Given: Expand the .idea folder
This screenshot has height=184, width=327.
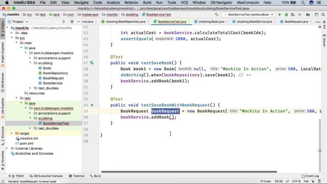Looking at the screenshot, I should tap(12, 33).
